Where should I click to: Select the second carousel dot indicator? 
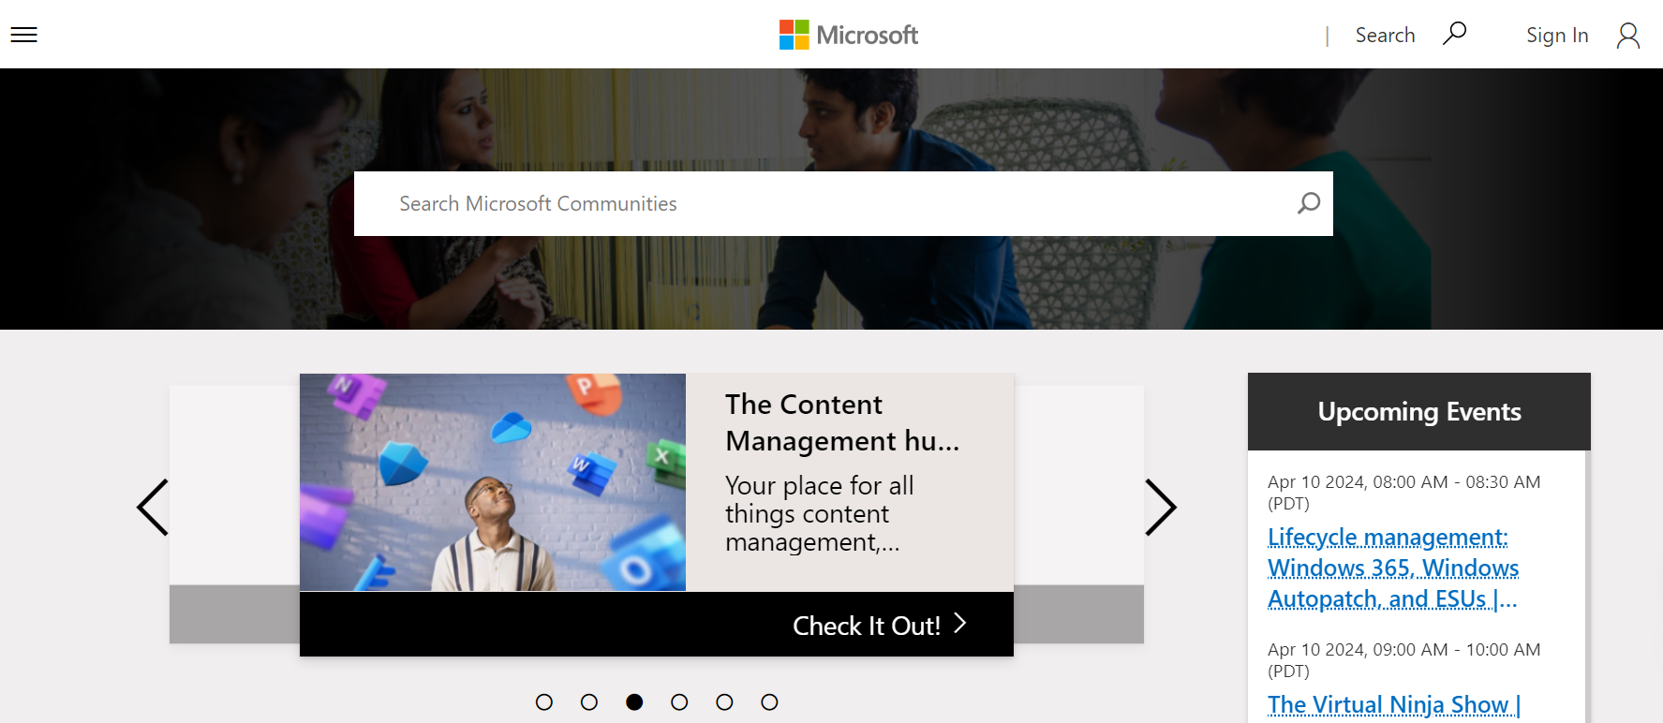(589, 702)
